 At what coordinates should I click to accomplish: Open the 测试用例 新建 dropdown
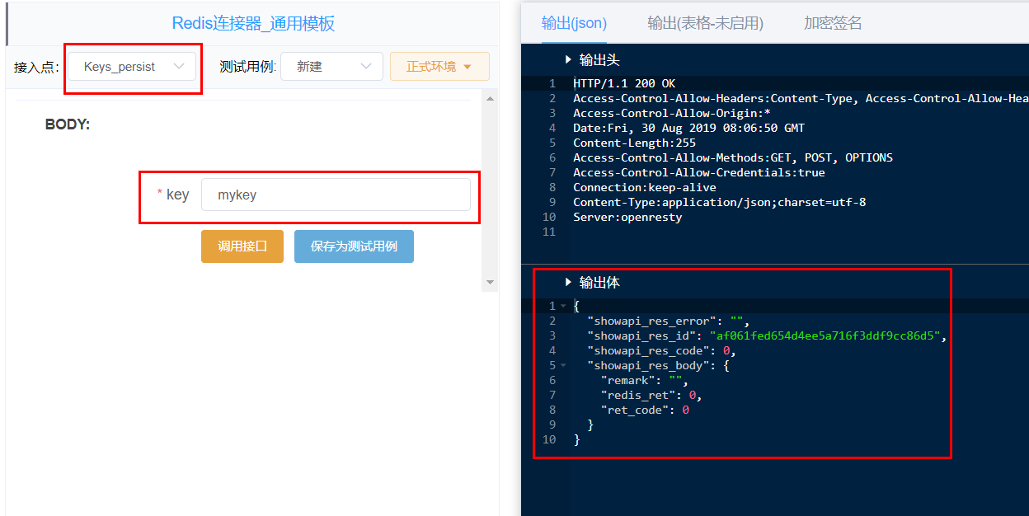tap(331, 67)
